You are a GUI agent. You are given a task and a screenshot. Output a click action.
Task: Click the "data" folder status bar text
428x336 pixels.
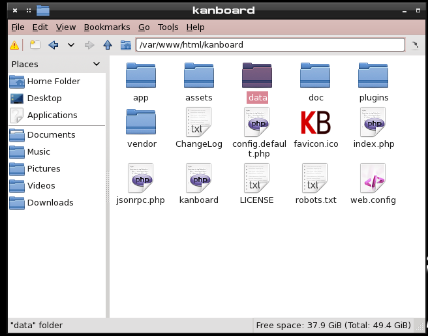pos(37,326)
